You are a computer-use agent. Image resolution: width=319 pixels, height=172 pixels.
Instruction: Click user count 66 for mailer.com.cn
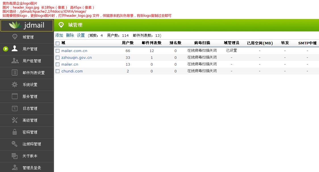(x=128, y=51)
